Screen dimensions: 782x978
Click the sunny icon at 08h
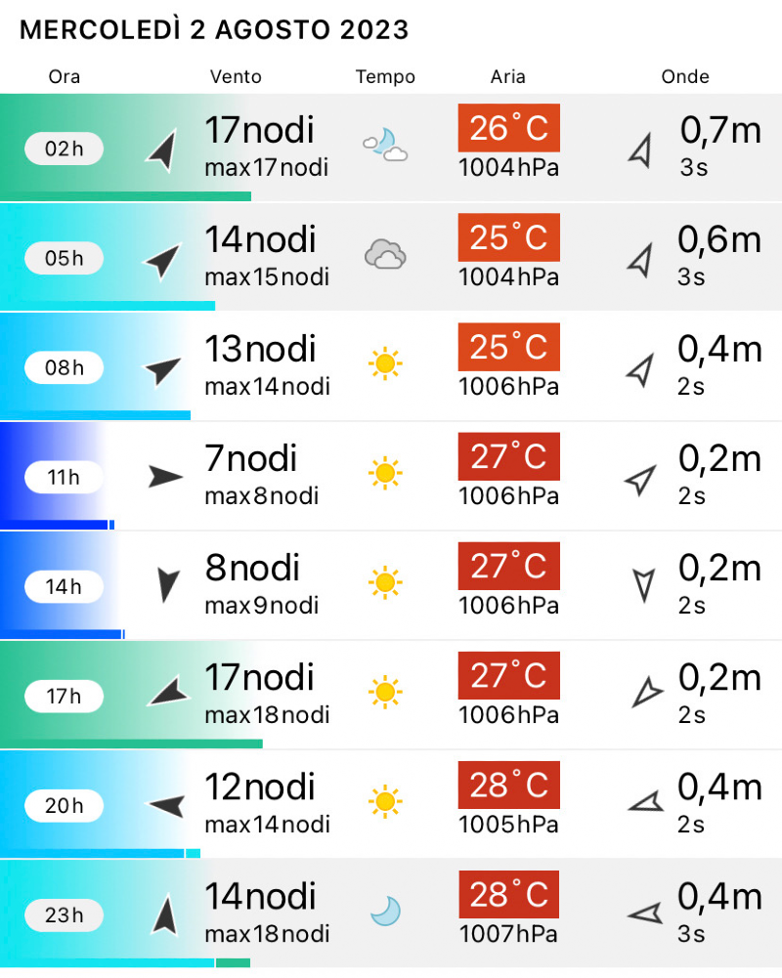pos(385,364)
